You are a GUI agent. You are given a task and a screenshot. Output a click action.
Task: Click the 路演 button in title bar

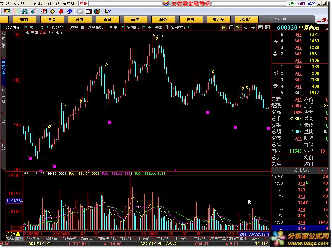coord(311,4)
